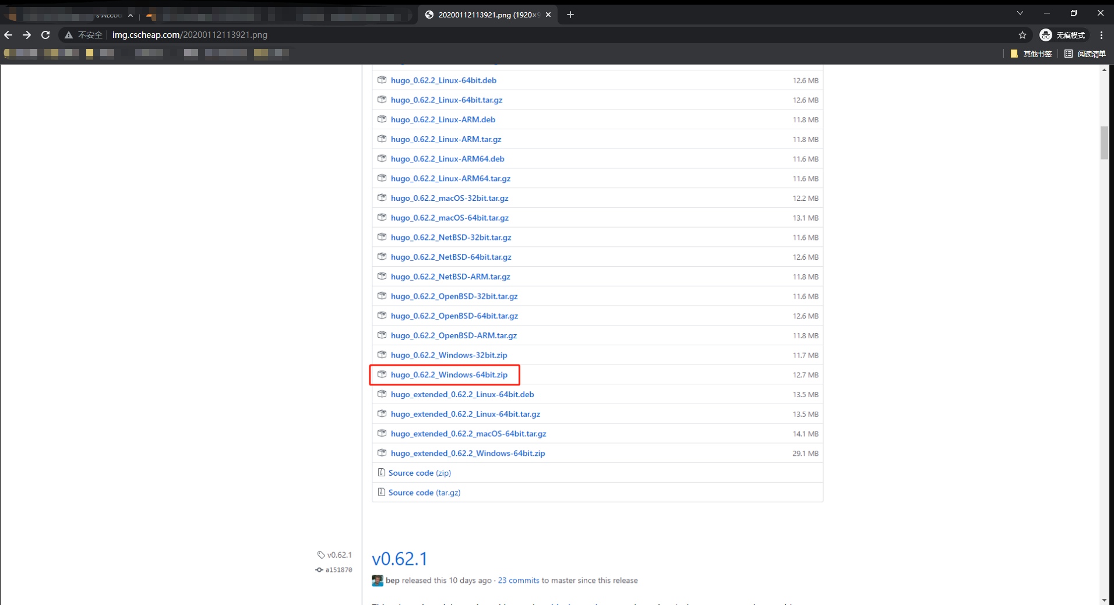The width and height of the screenshot is (1114, 605).
Task: Click the tag icon next to v0.62.1
Action: pyautogui.click(x=321, y=555)
